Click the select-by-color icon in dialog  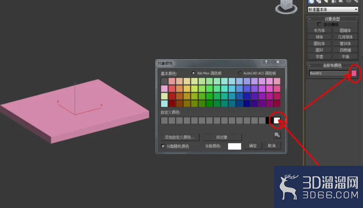(277, 135)
